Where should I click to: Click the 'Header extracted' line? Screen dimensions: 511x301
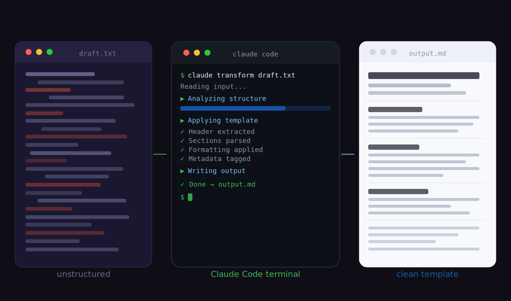pos(217,132)
